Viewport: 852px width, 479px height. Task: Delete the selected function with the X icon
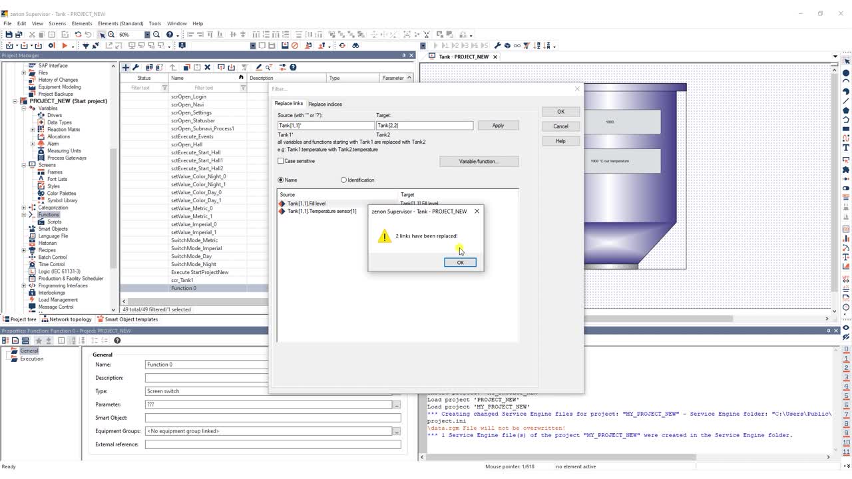(208, 67)
